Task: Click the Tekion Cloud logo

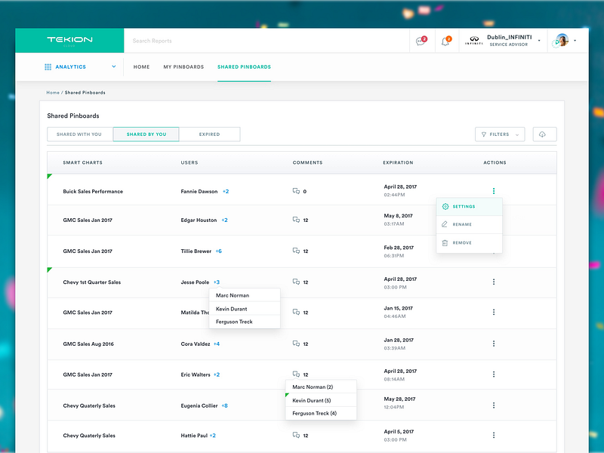Action: pyautogui.click(x=69, y=41)
